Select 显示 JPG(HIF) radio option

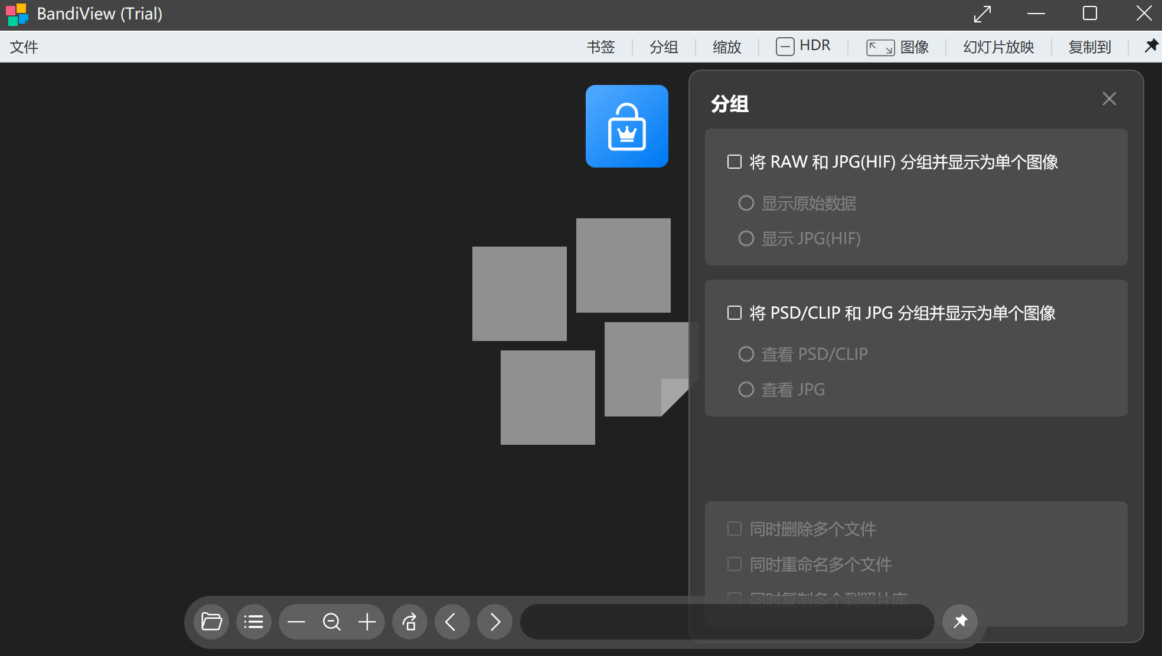(746, 238)
